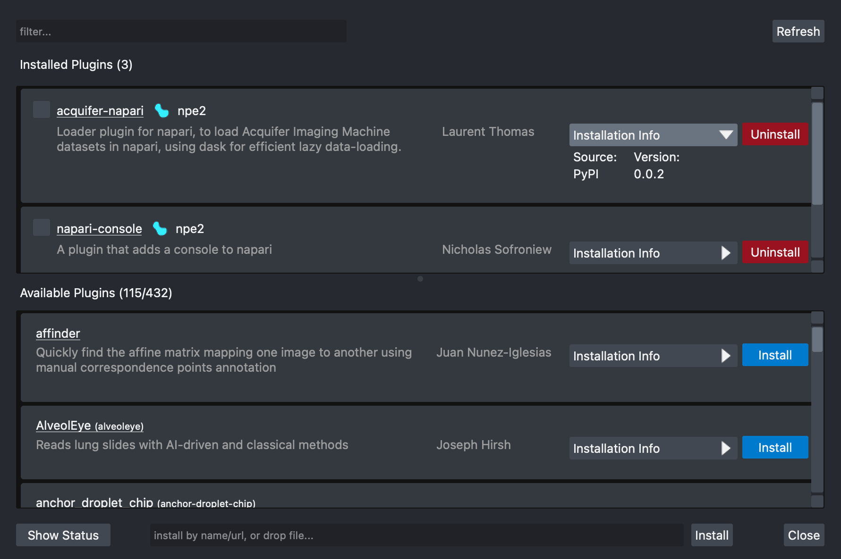
Task: Collapse acquifer-napari Installation Info dropdown
Action: (x=653, y=135)
